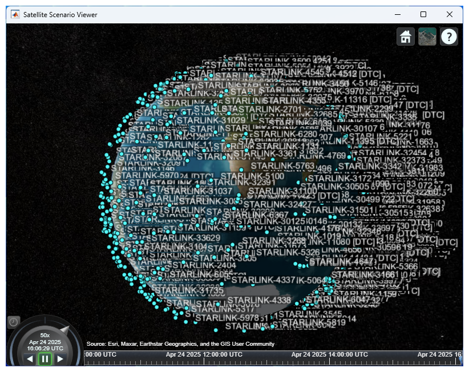The height and width of the screenshot is (372, 469).
Task: Click the speed pointer on the animation dial
Action: 65,330
